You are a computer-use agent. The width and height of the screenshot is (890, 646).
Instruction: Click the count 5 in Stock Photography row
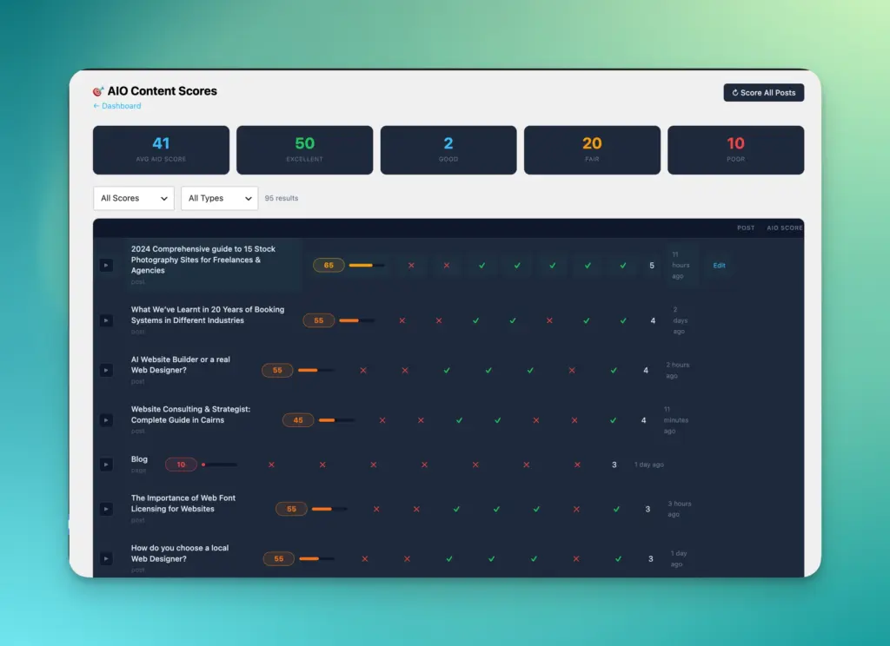(652, 266)
